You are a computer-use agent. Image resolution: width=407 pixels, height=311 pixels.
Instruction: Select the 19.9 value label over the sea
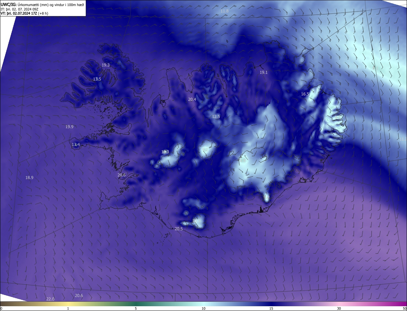pos(69,127)
